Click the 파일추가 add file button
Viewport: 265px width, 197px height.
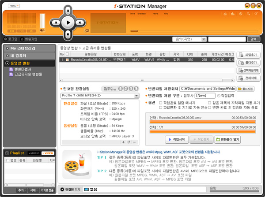pyautogui.click(x=248, y=55)
